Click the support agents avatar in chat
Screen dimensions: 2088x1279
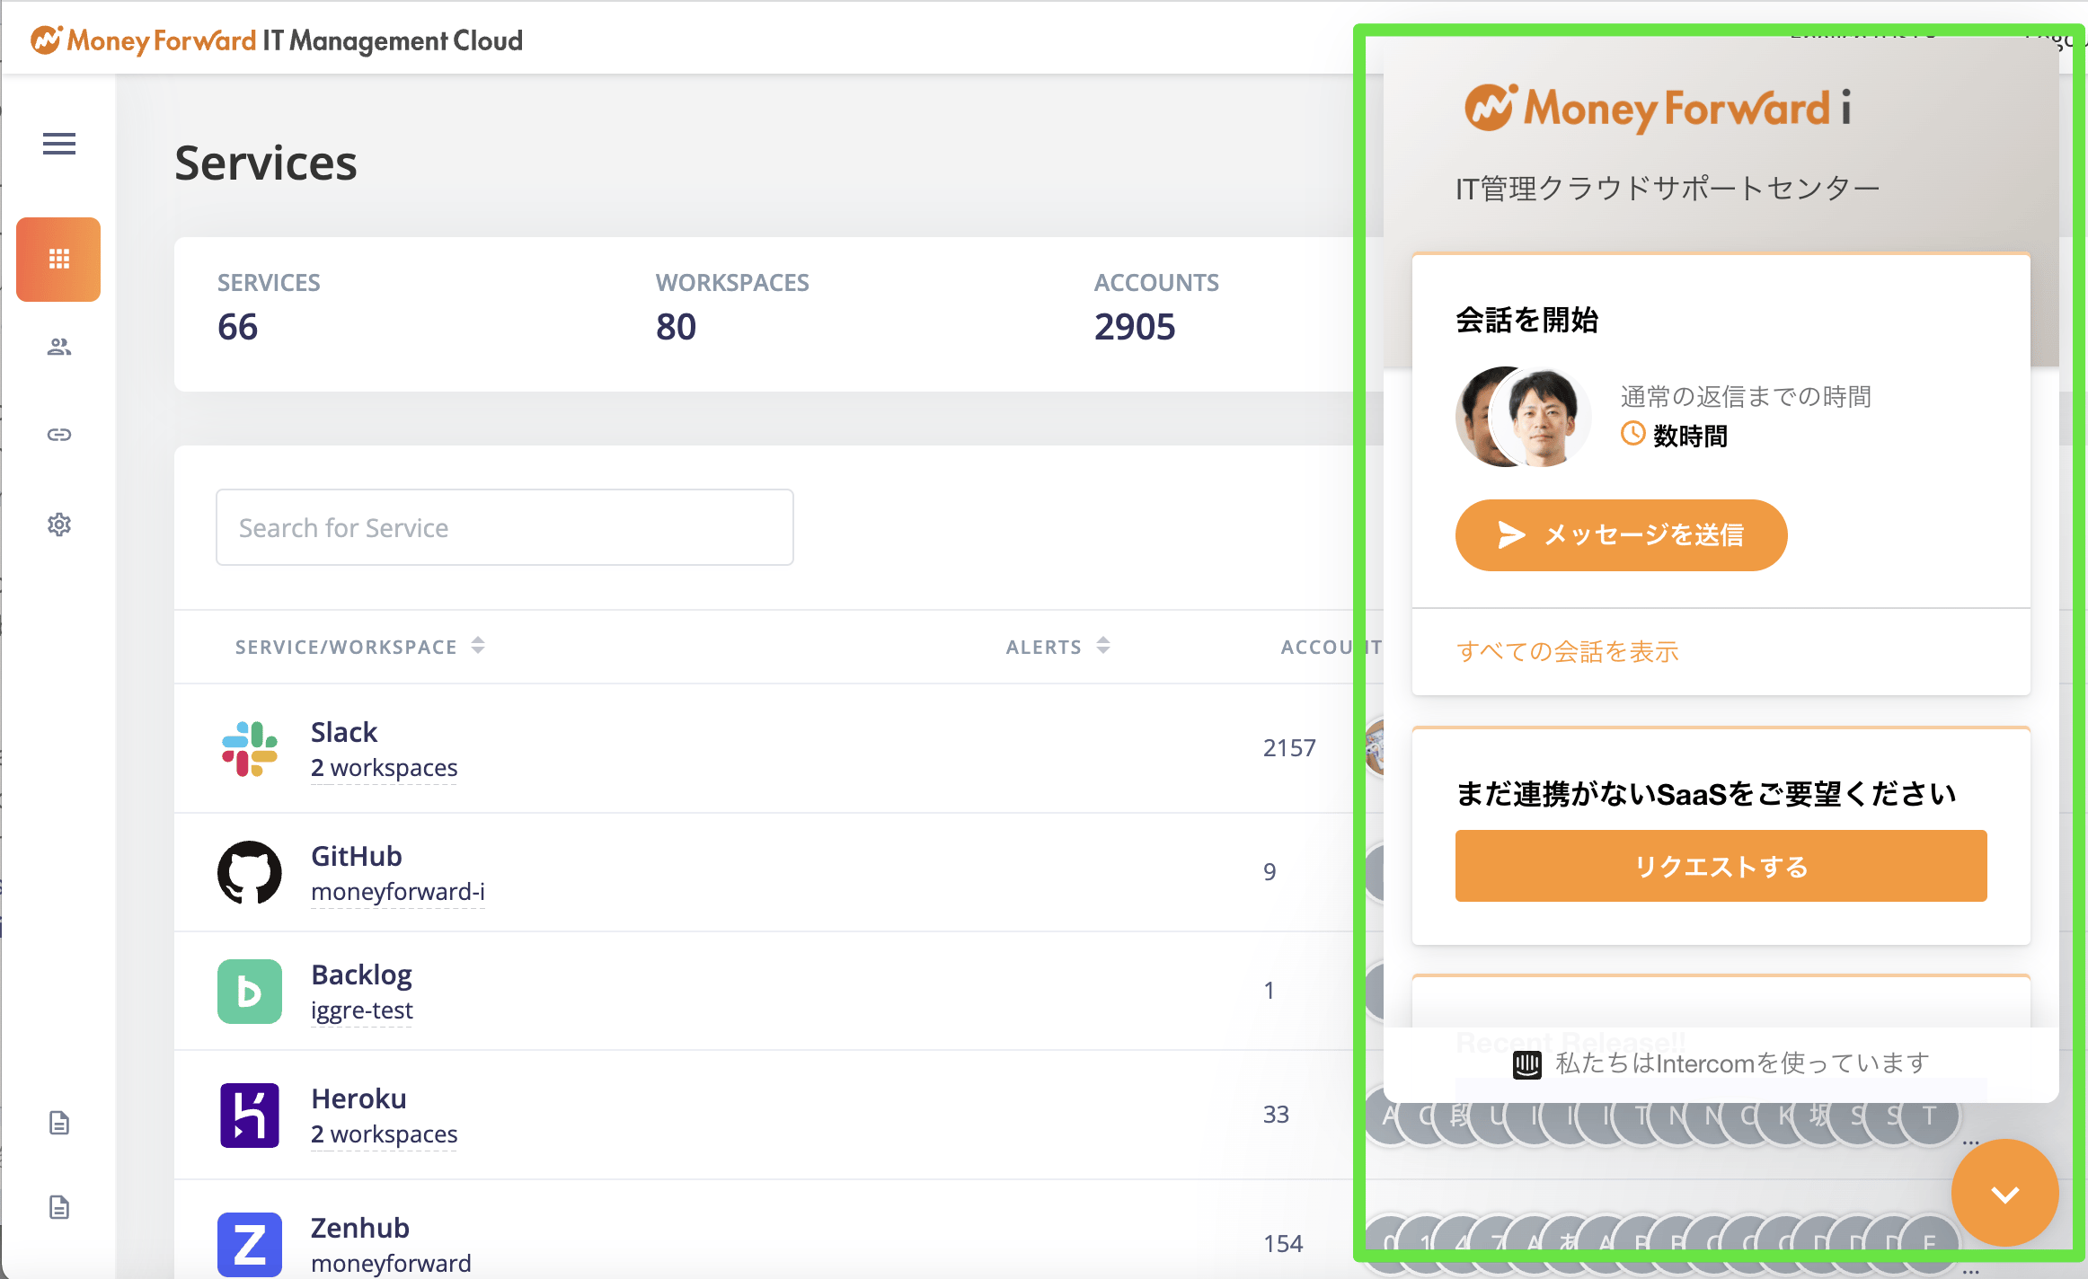(1524, 417)
